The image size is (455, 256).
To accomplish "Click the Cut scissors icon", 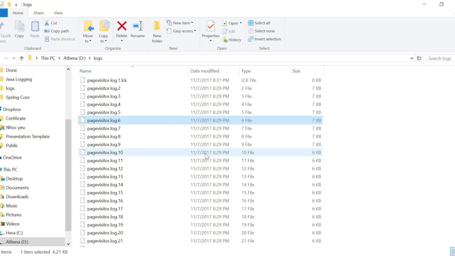I will pyautogui.click(x=47, y=23).
